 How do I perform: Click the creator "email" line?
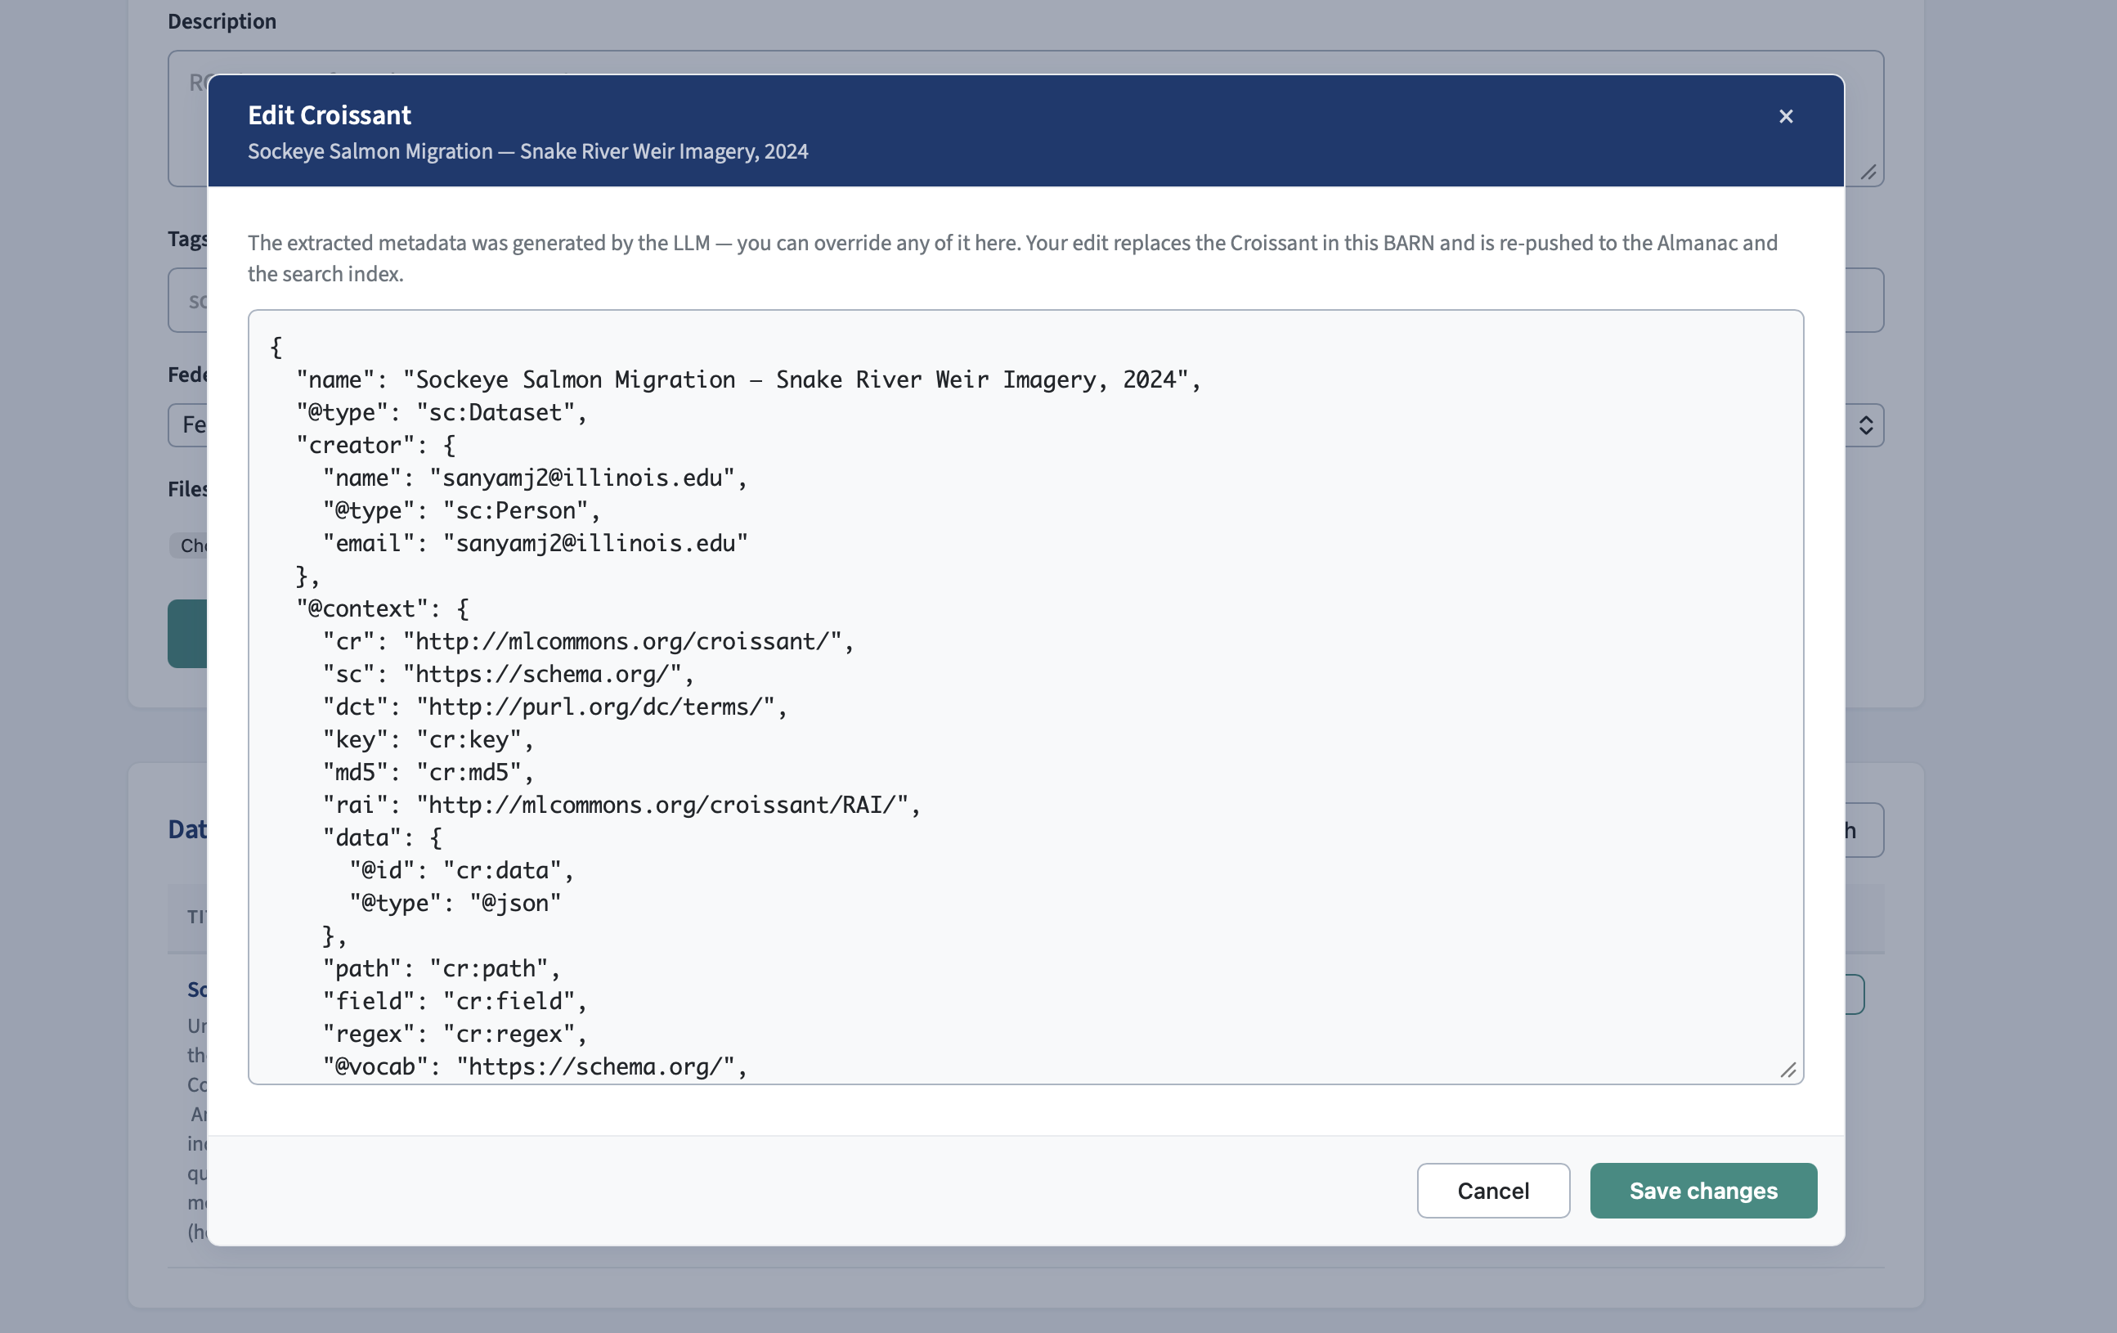point(535,543)
